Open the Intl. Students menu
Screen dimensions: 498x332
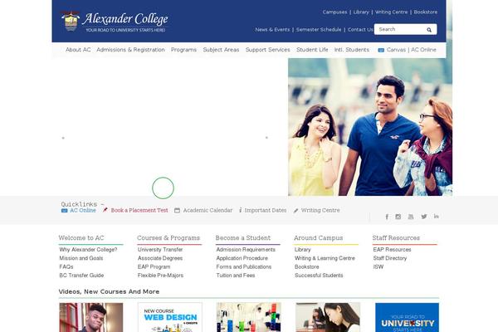tap(352, 50)
